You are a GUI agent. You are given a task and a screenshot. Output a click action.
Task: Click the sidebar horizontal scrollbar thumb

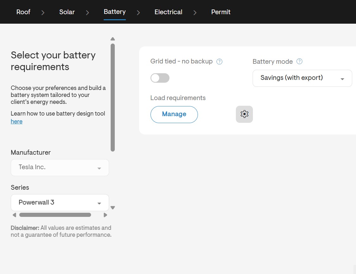point(55,215)
